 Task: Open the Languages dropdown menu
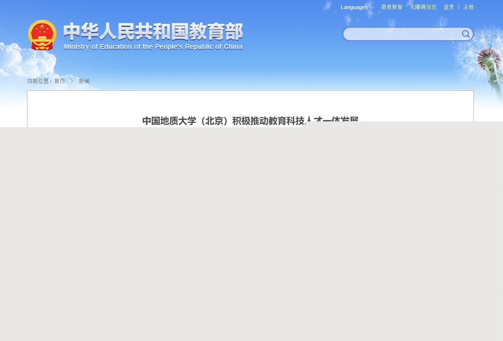[357, 7]
